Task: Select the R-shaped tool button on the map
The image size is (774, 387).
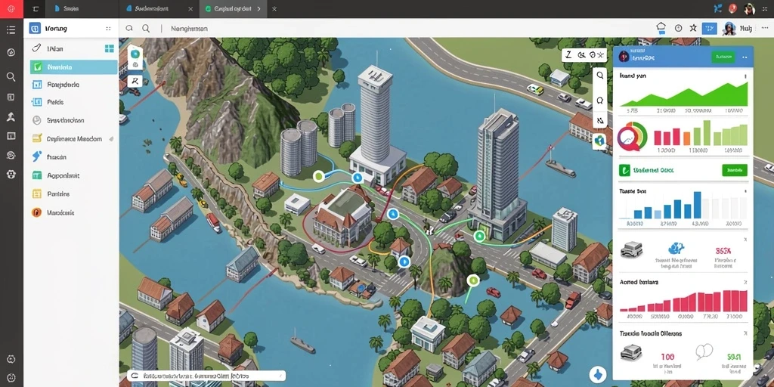Action: 135,81
